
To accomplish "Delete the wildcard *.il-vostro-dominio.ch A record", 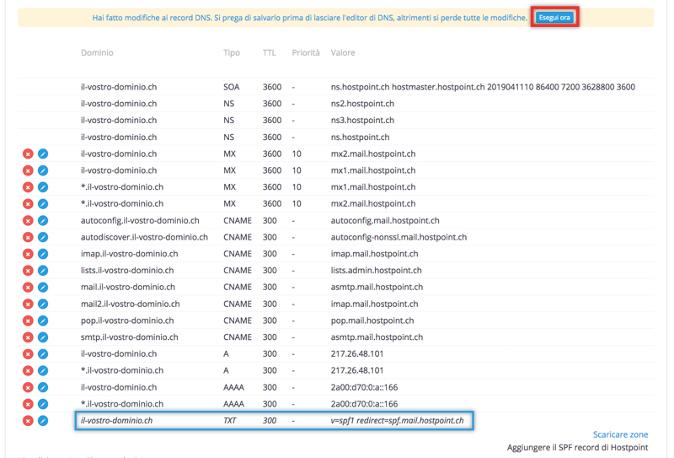I will (28, 370).
